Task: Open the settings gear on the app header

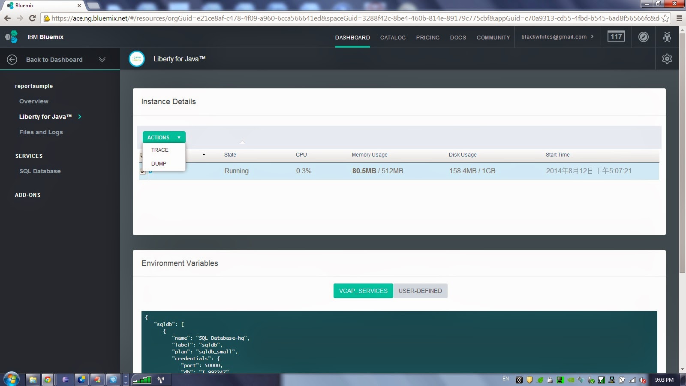Action: [667, 59]
